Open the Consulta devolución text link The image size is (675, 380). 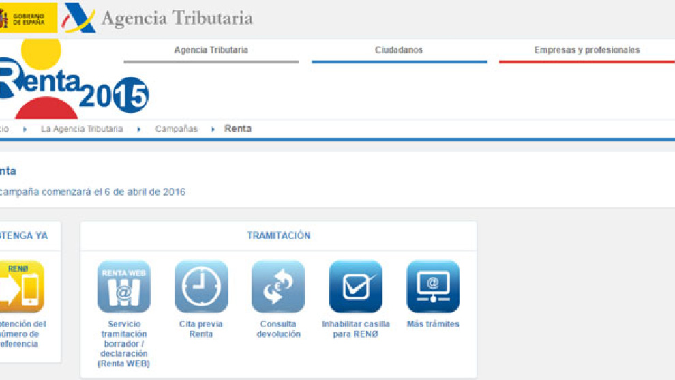click(278, 329)
